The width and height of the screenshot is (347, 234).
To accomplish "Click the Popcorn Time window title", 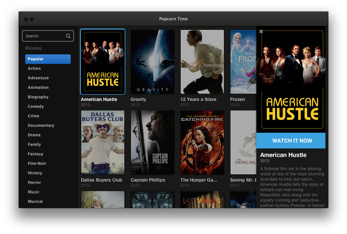I will (x=173, y=19).
